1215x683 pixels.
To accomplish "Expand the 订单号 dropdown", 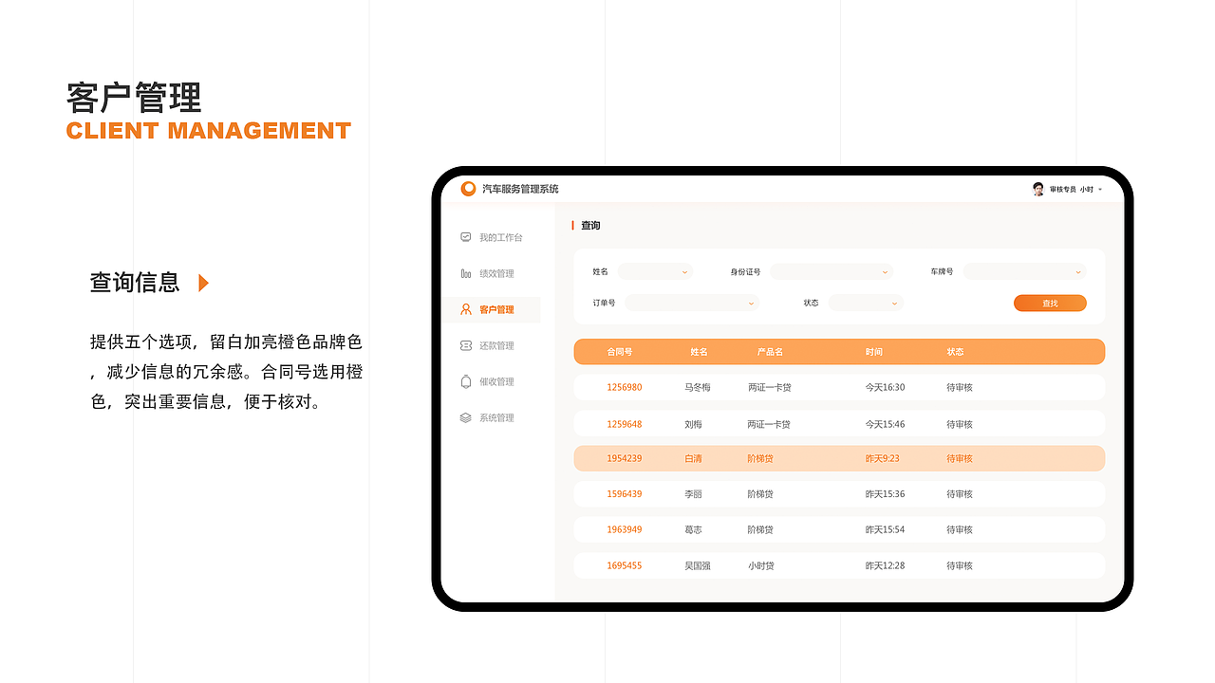I will 692,303.
